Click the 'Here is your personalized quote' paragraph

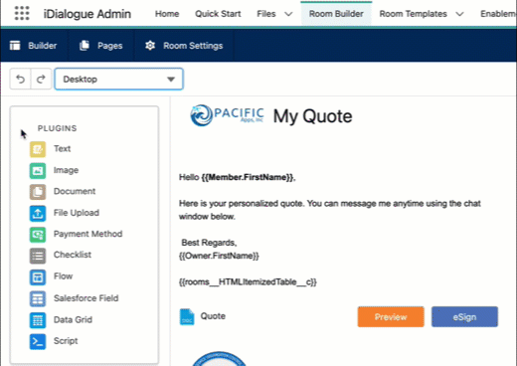tap(330, 210)
